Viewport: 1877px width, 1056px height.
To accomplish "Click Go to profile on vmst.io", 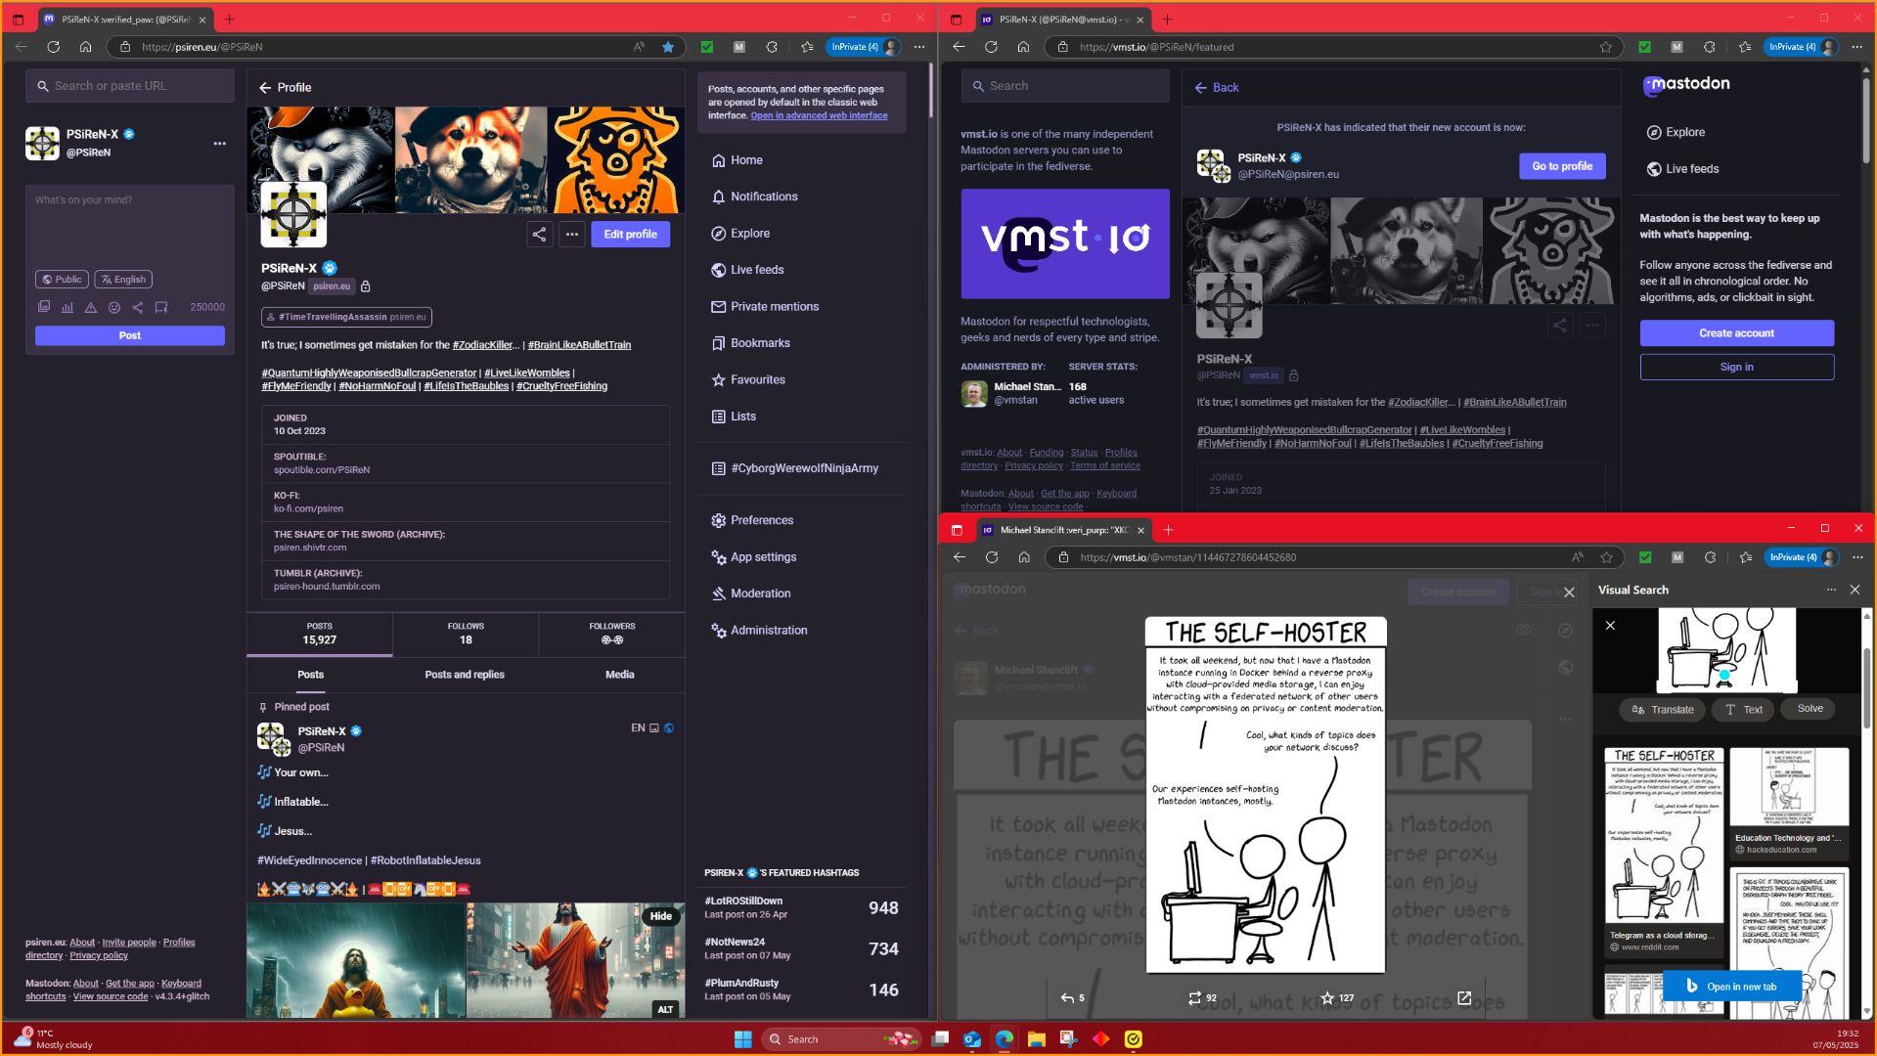I will (x=1562, y=166).
